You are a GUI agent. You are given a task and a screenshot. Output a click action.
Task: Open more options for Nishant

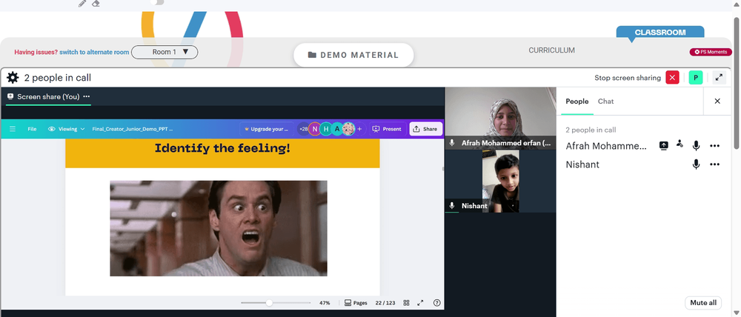tap(714, 164)
